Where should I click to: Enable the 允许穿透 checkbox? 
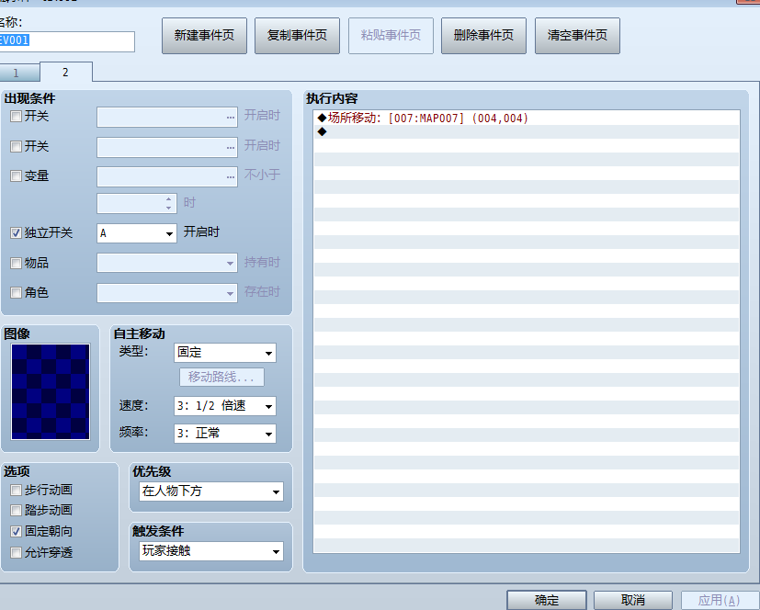click(16, 553)
